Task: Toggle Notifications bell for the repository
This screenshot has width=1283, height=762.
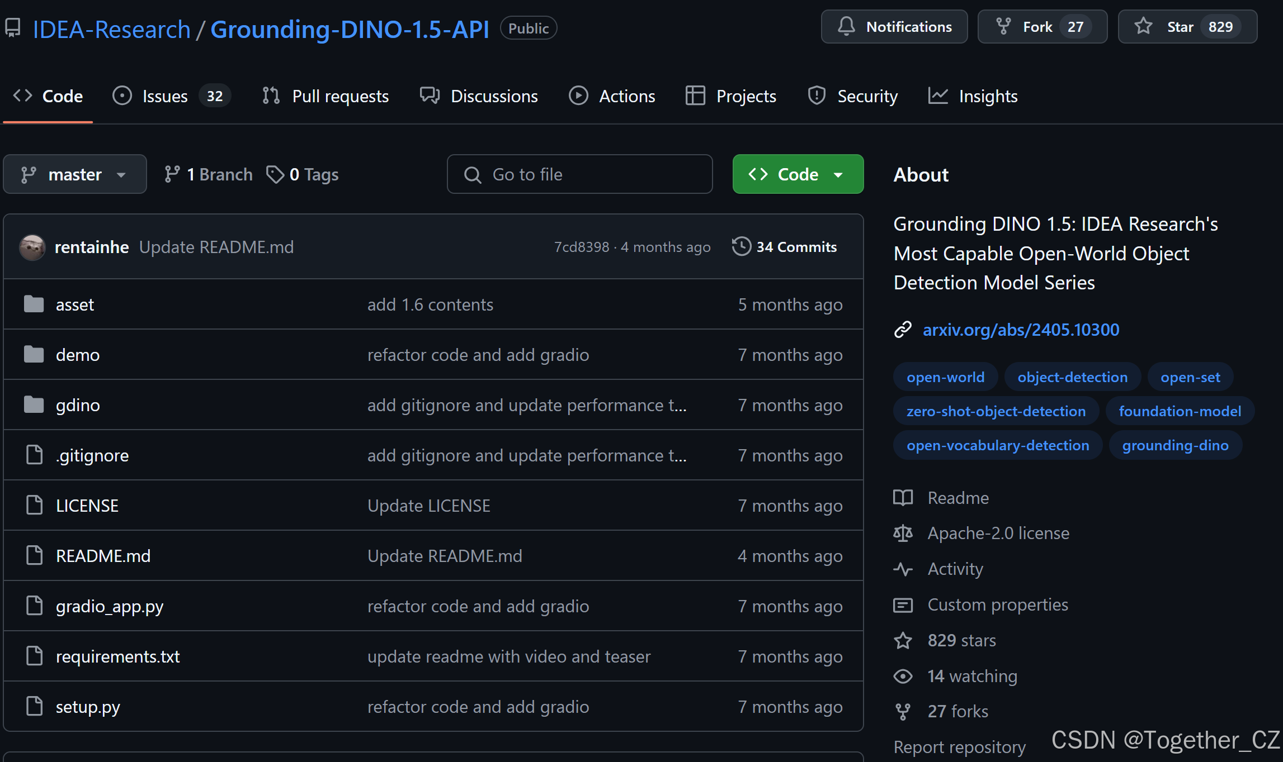Action: click(x=894, y=27)
